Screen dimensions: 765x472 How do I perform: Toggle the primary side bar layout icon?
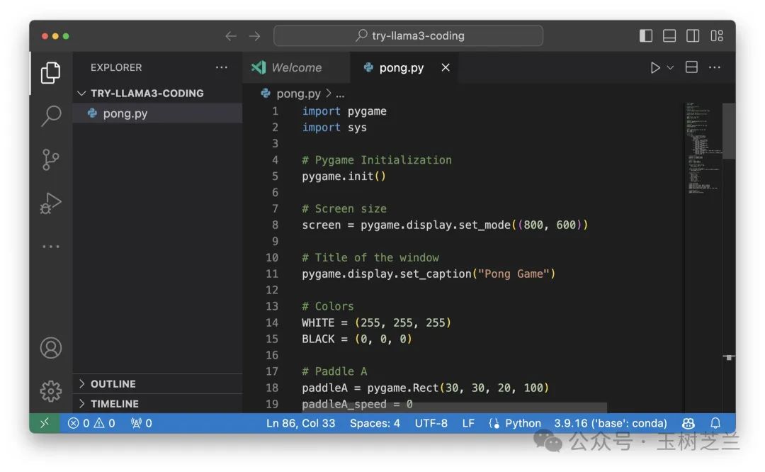click(646, 35)
